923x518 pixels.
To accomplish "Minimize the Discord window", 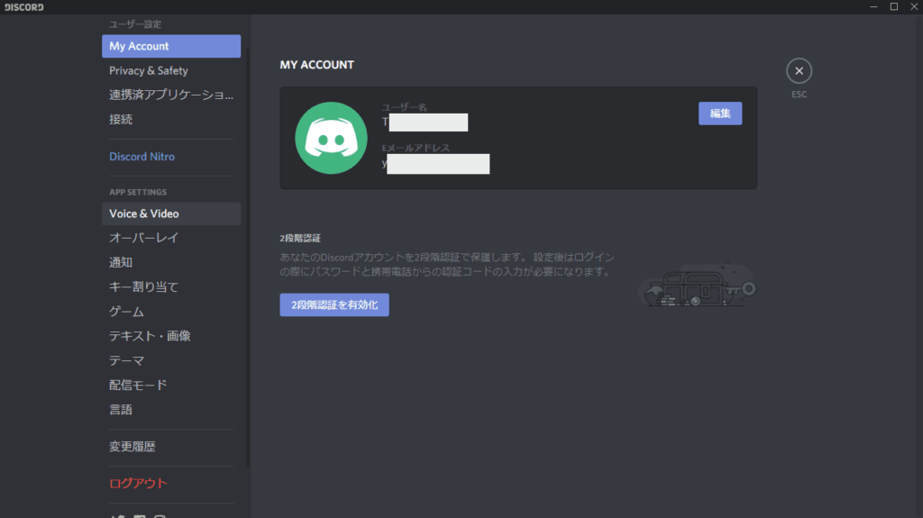I will 873,6.
